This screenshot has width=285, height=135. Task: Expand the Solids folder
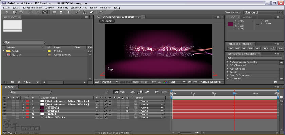[4, 51]
